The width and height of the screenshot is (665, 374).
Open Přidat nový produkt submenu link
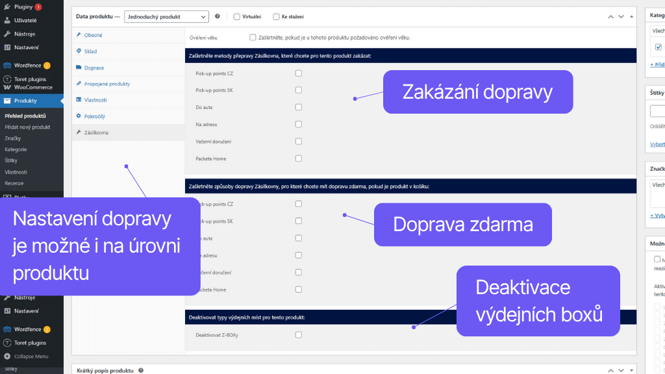(x=27, y=127)
